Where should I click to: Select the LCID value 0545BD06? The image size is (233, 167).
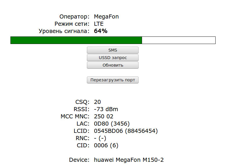coord(109,131)
